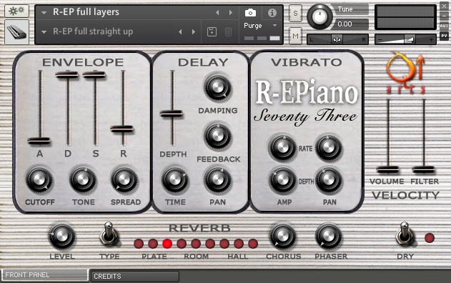Image resolution: width=451 pixels, height=283 pixels.
Task: Select next snapshot after R-EP full straight up
Action: [x=194, y=31]
